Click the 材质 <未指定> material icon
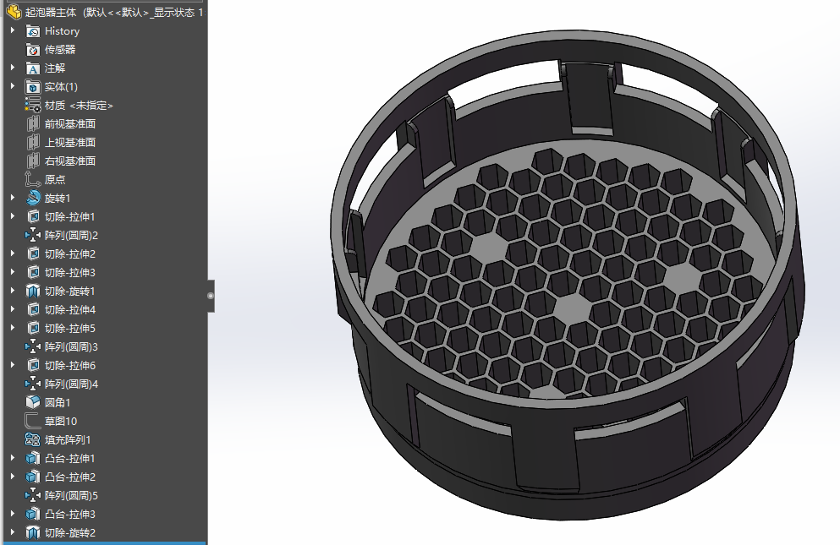840x545 pixels. pos(33,106)
